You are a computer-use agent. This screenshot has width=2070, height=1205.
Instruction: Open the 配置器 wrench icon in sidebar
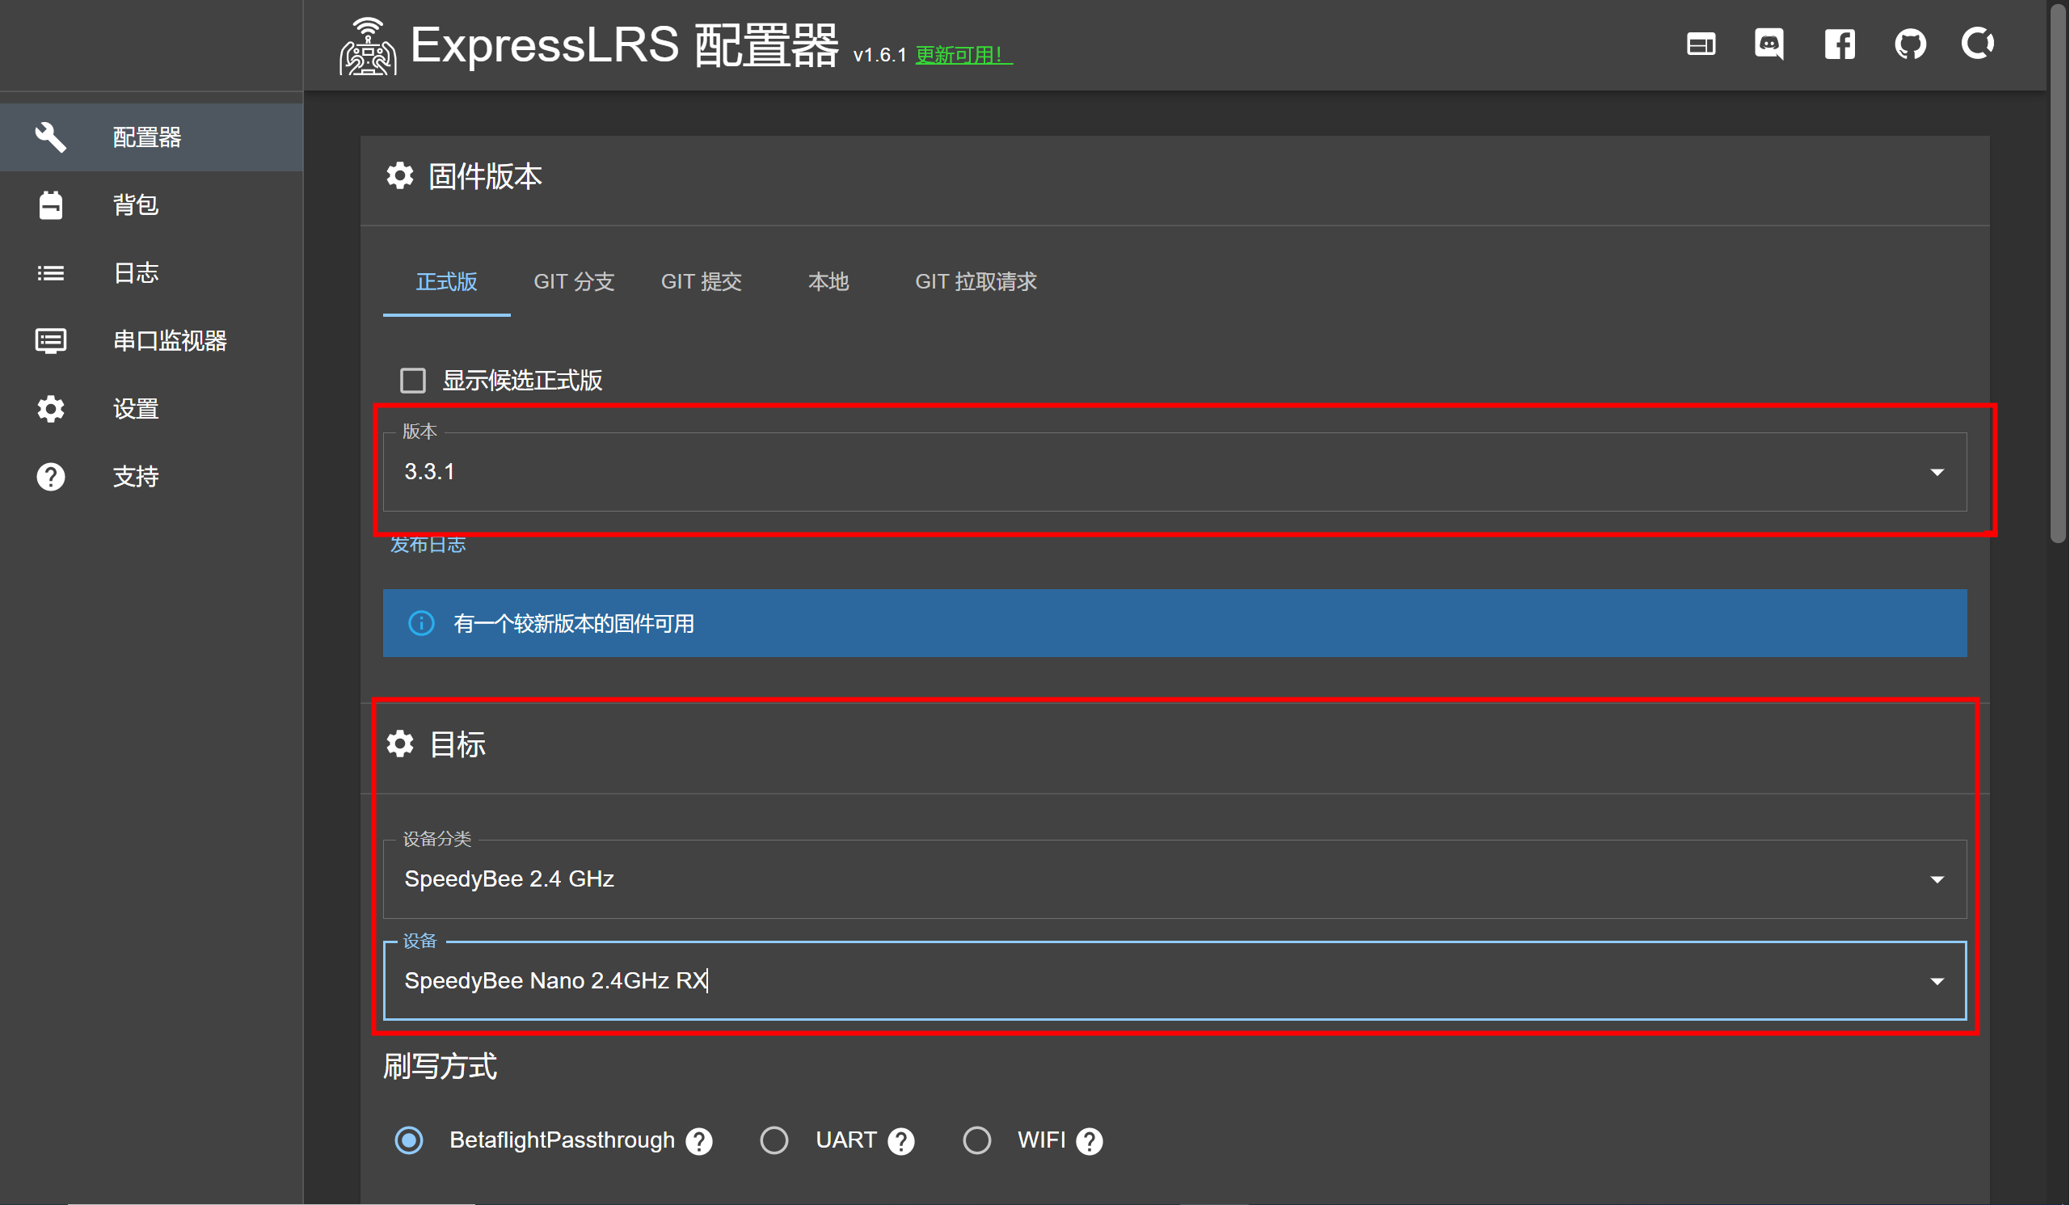50,137
